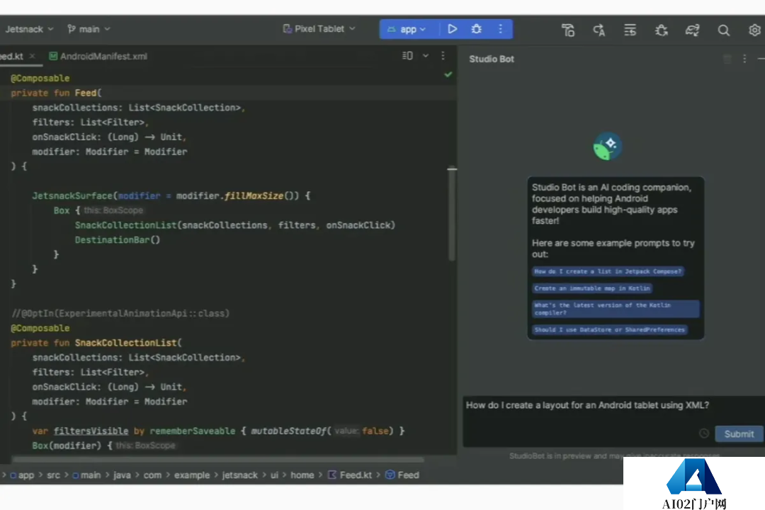Open Search Everywhere magnifier
The height and width of the screenshot is (510, 765).
[x=723, y=30]
